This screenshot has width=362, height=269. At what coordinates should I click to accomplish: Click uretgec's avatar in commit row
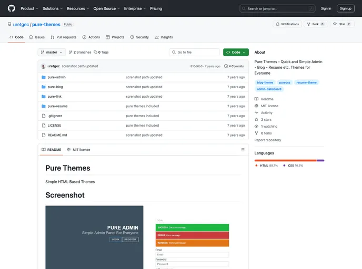pyautogui.click(x=43, y=66)
